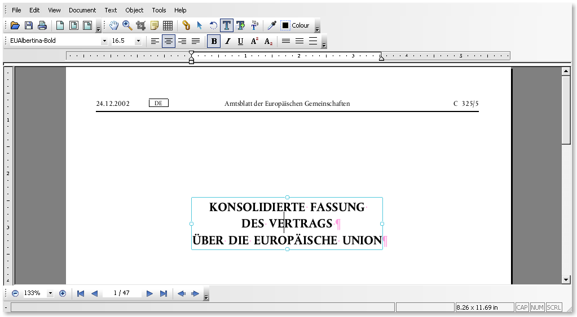This screenshot has height=317, width=577.
Task: Open the Text menu
Action: pyautogui.click(x=111, y=10)
